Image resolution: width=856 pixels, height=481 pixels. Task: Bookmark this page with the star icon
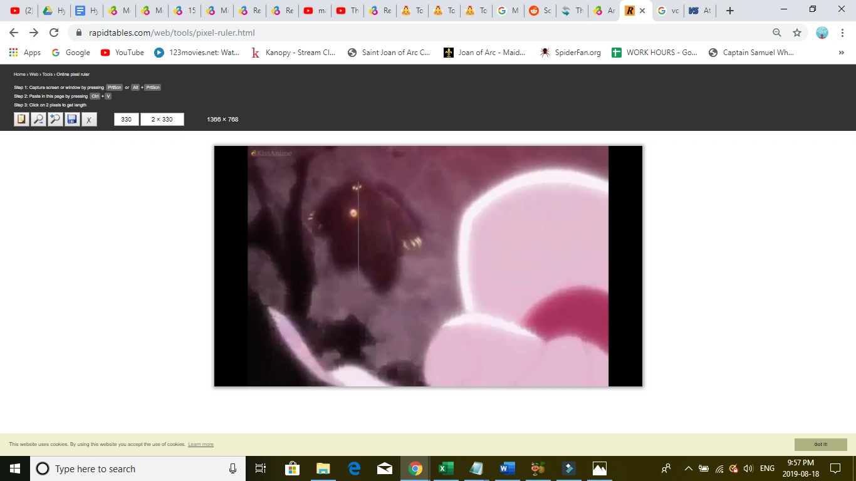(x=797, y=33)
